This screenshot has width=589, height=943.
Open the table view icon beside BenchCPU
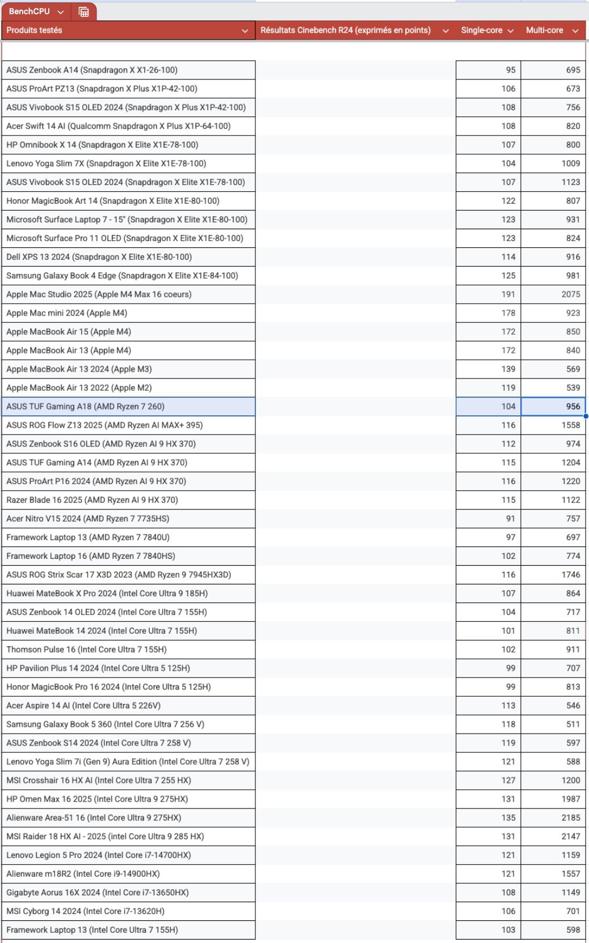[x=83, y=12]
